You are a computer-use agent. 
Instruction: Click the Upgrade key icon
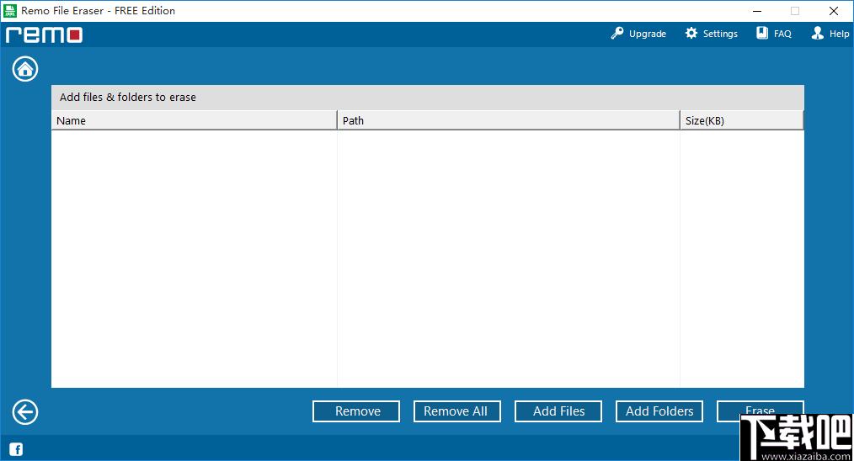[617, 33]
